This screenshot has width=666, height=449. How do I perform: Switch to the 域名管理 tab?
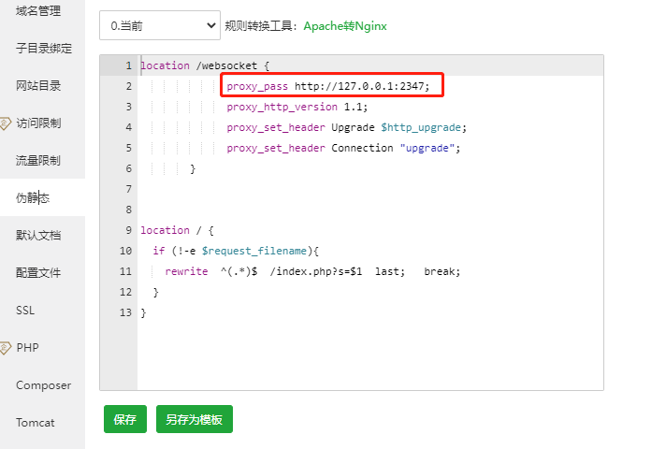point(37,11)
